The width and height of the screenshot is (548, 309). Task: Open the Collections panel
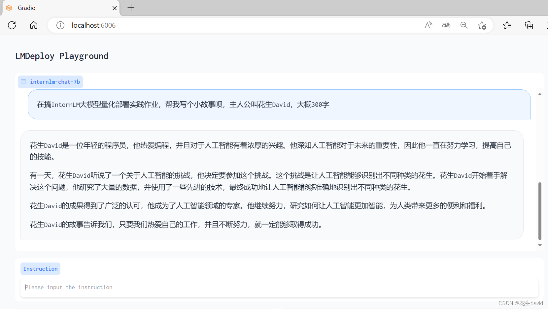529,25
